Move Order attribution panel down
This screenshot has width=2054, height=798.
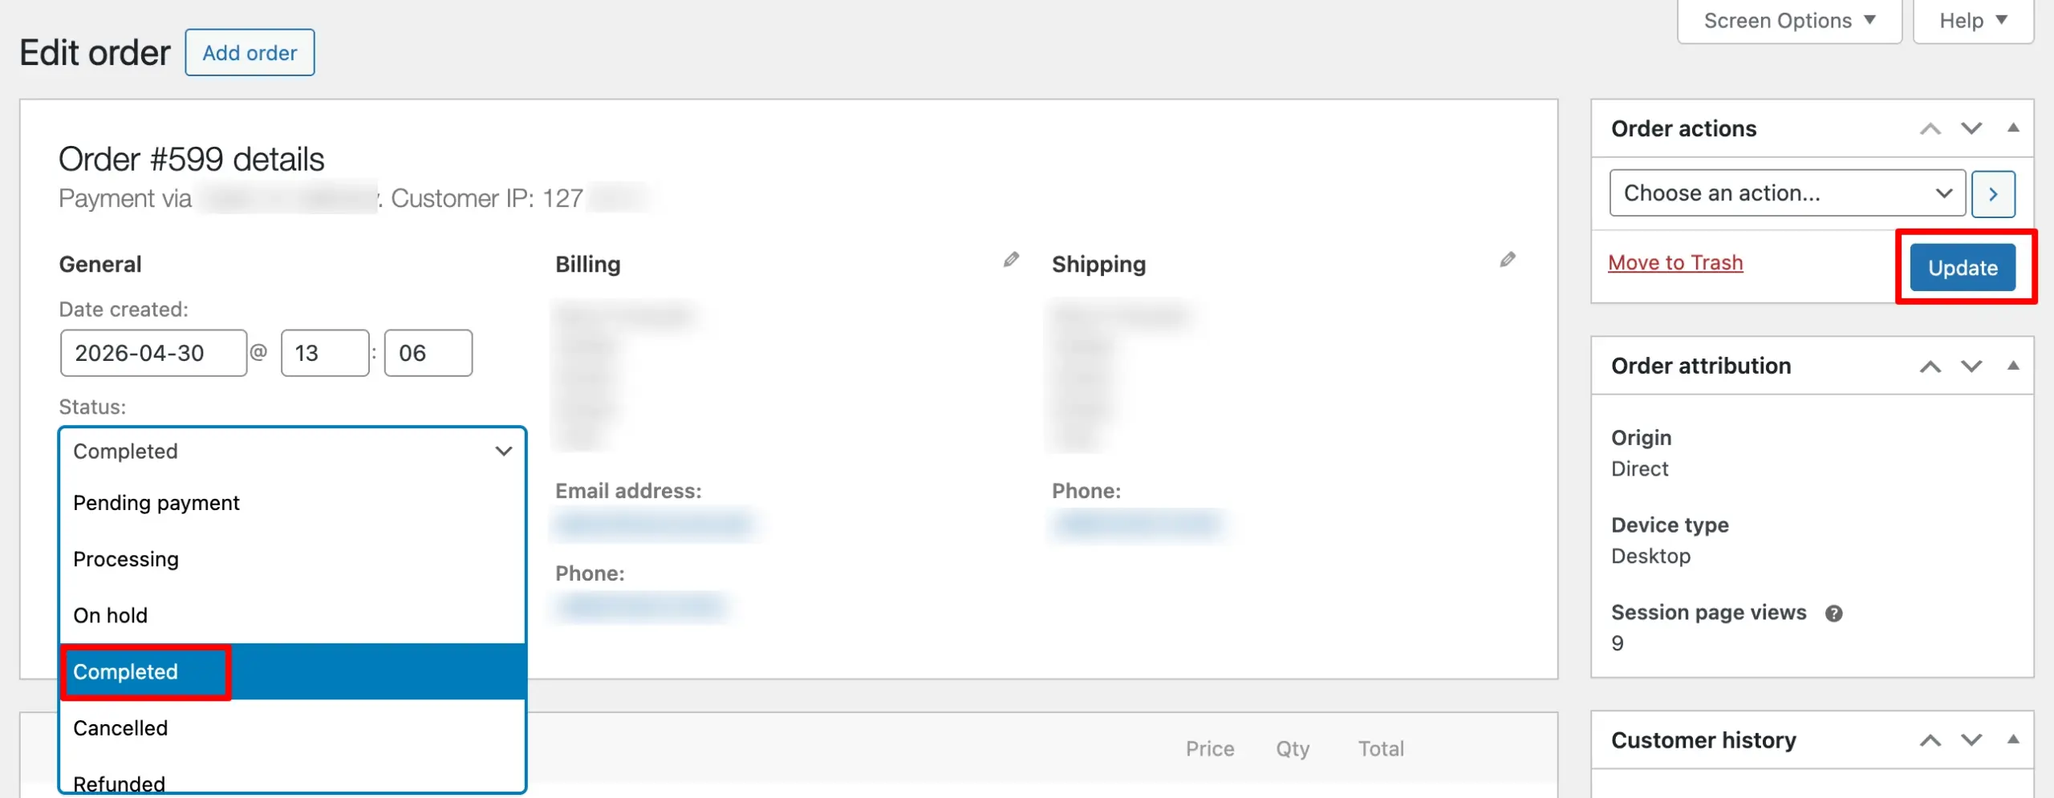1971,367
